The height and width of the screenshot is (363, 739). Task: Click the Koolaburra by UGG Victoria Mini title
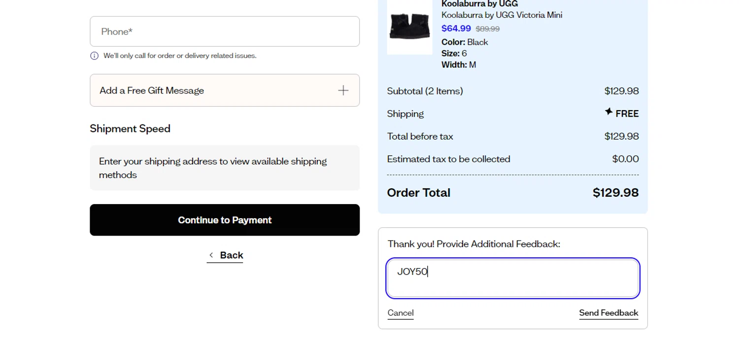click(502, 15)
